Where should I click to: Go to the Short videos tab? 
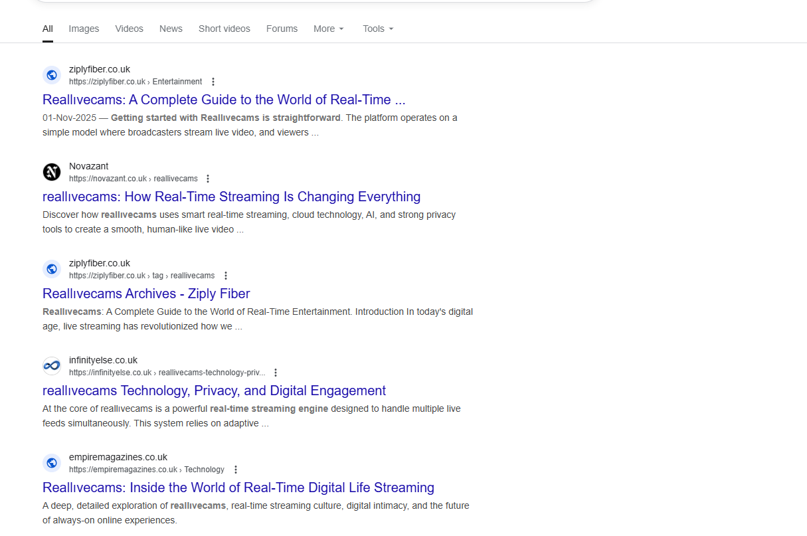coord(224,29)
